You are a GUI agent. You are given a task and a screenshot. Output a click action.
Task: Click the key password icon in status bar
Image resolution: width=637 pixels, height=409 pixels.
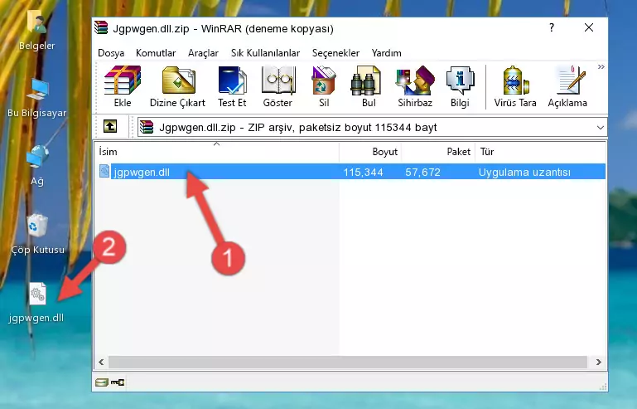pos(118,382)
